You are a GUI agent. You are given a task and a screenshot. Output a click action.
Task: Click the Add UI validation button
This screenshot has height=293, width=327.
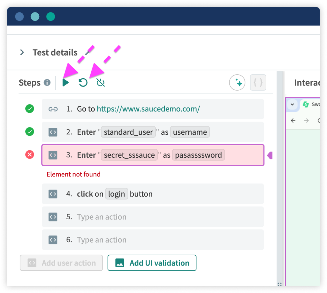click(152, 263)
